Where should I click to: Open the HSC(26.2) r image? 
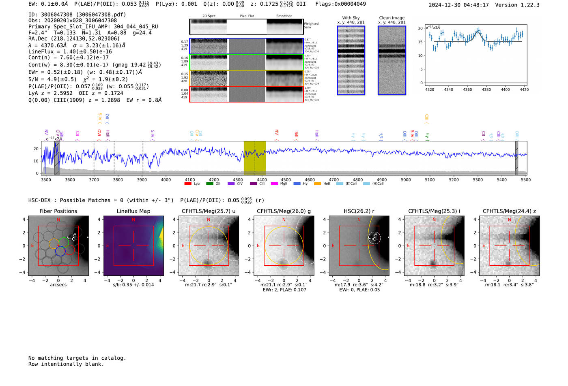pyautogui.click(x=359, y=245)
